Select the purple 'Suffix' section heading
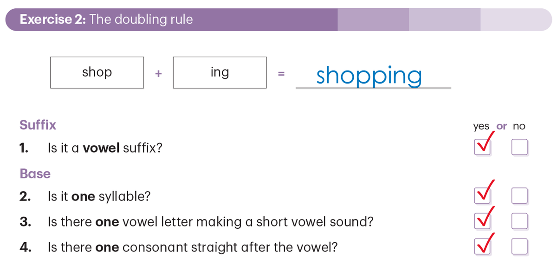 [38, 125]
